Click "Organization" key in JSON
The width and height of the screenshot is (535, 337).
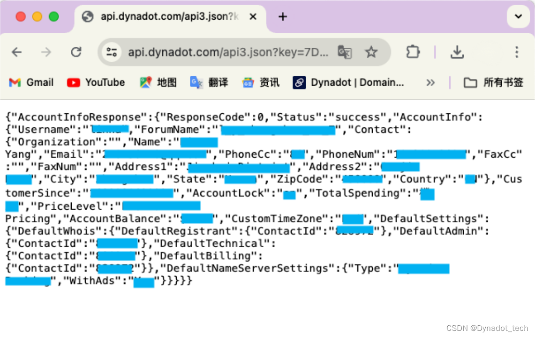point(57,142)
